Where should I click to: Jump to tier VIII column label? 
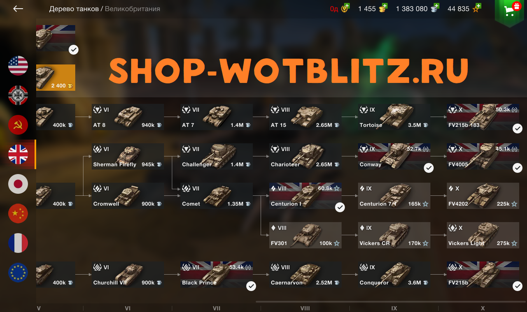coord(305,308)
